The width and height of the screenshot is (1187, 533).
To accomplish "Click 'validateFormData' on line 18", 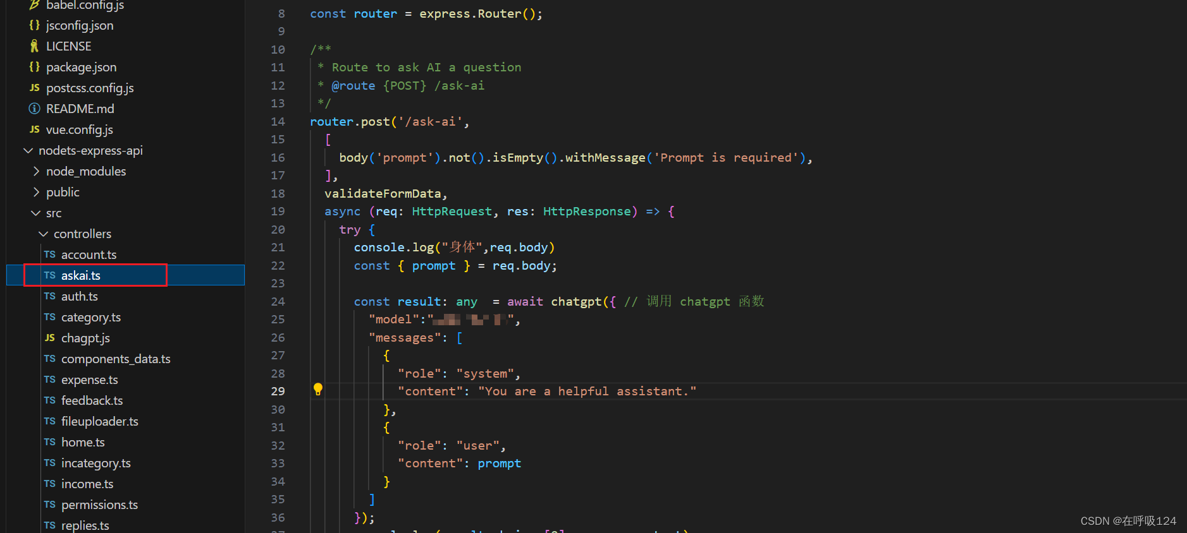I will tap(383, 193).
